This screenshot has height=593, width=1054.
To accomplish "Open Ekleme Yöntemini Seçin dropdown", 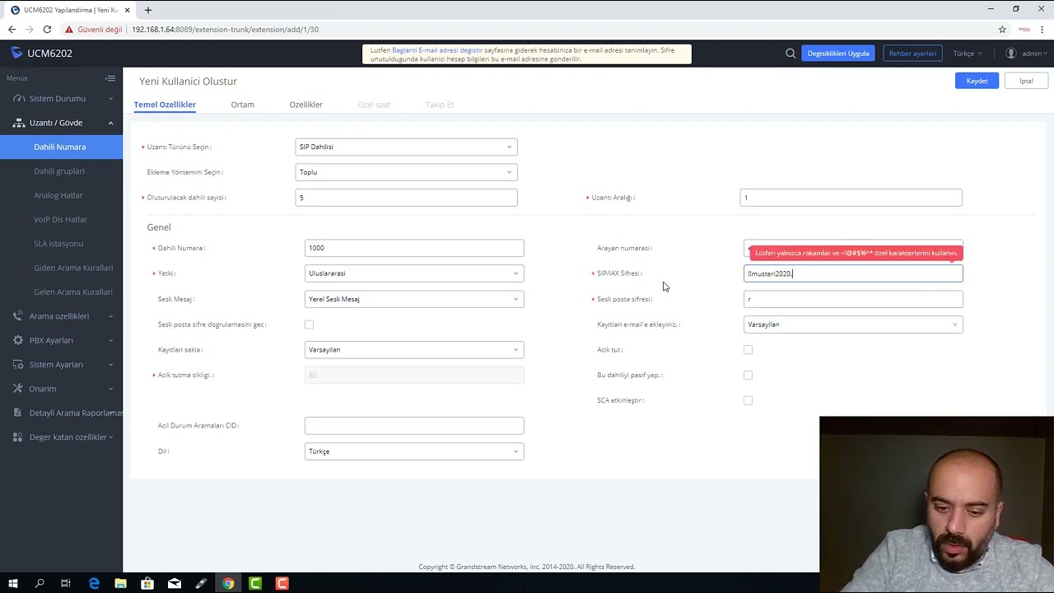I will click(406, 172).
